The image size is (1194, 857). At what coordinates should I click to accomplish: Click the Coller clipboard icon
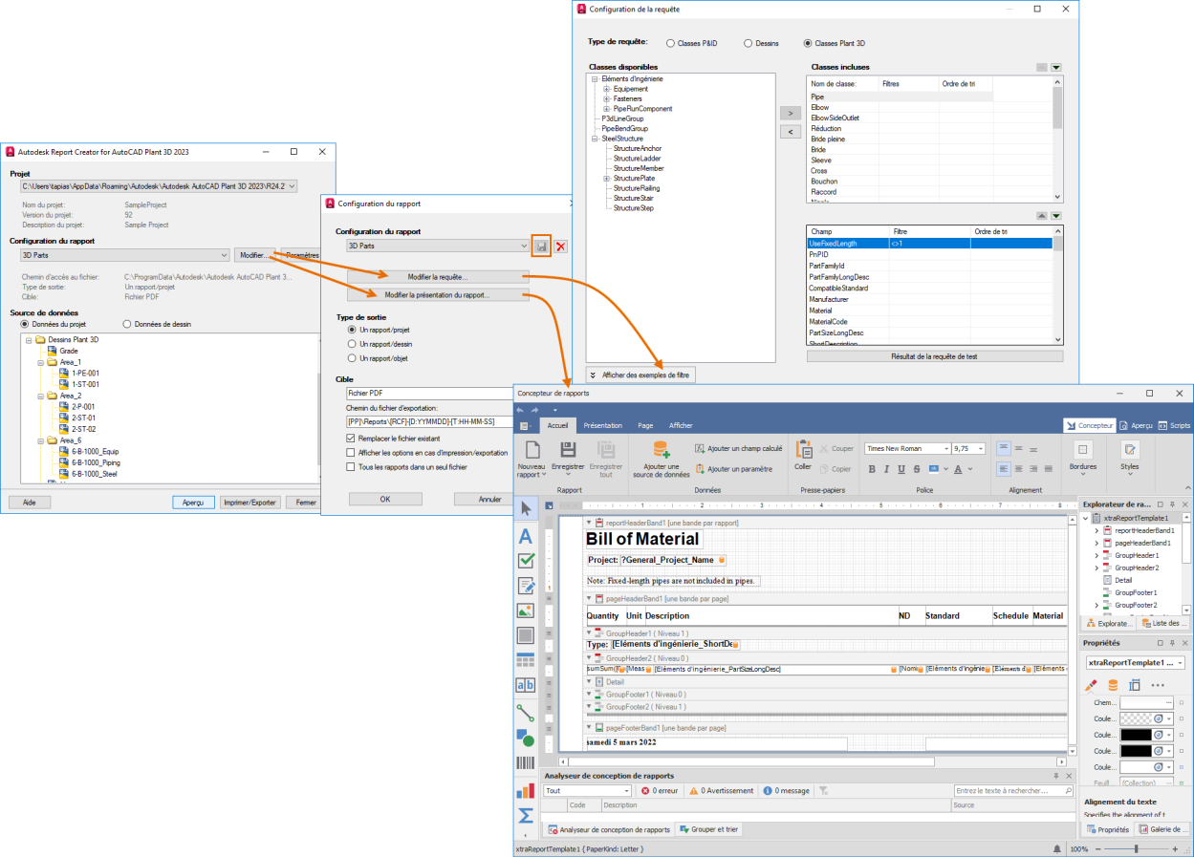point(803,449)
